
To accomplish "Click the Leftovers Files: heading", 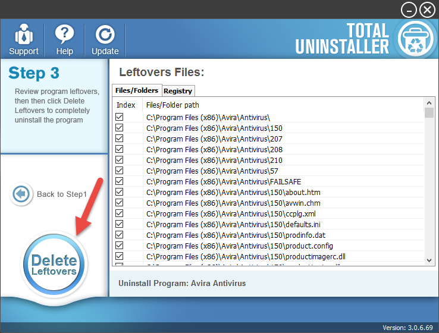I will [x=162, y=72].
